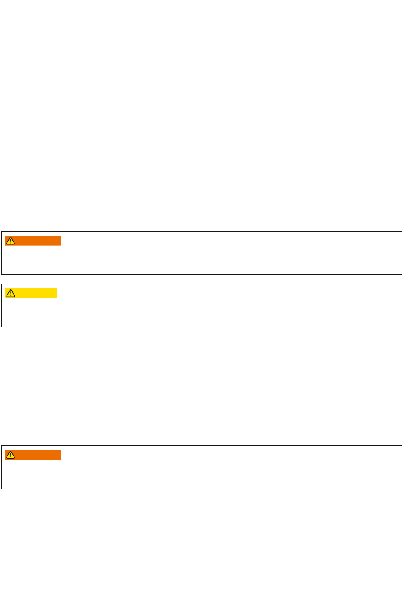Viewport: 417px width, 611px height.
Task: Click the blank area between yellow and bottom orange boxes
Action: pos(208,386)
